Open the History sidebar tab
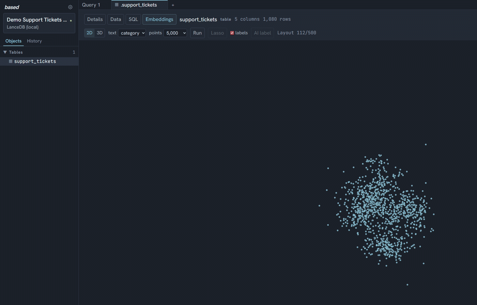The width and height of the screenshot is (477, 305). 34,41
